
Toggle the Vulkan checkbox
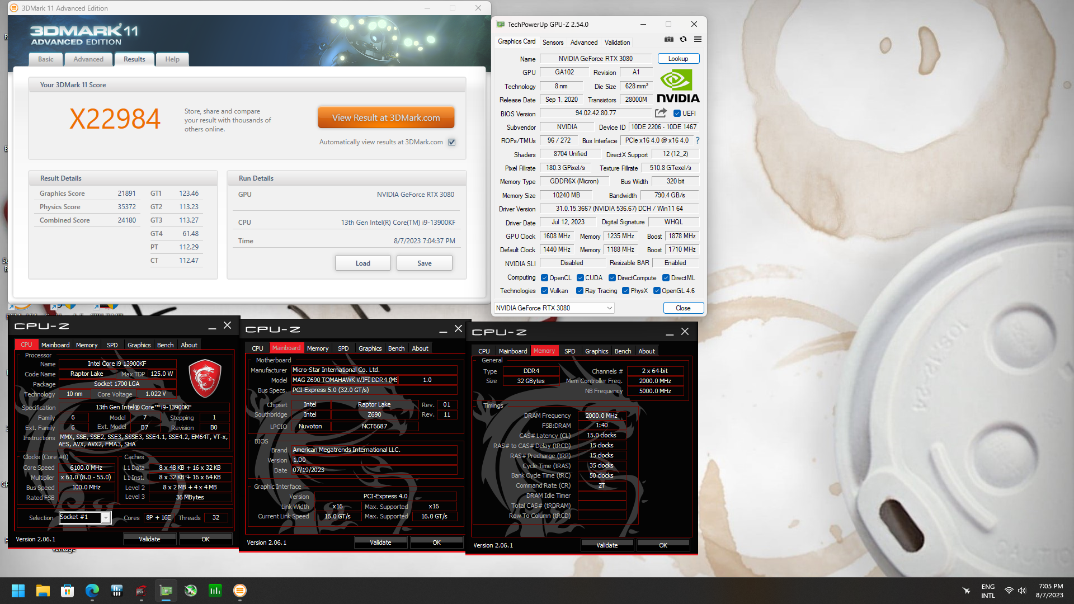pyautogui.click(x=544, y=291)
